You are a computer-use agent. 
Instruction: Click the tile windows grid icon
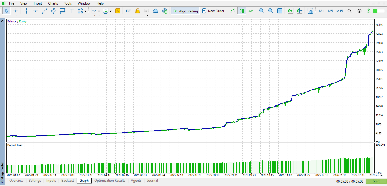pos(280,11)
